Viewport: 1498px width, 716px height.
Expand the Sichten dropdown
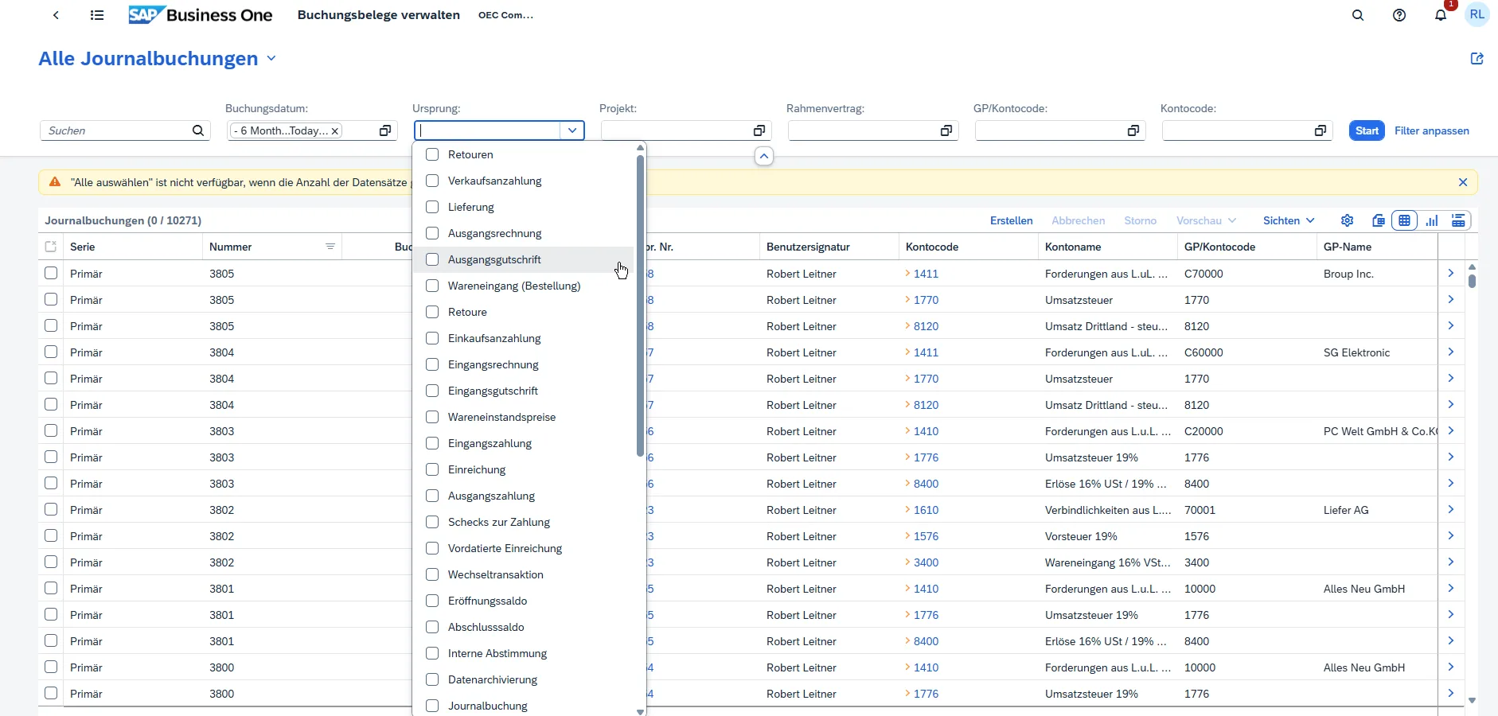[x=1289, y=220]
